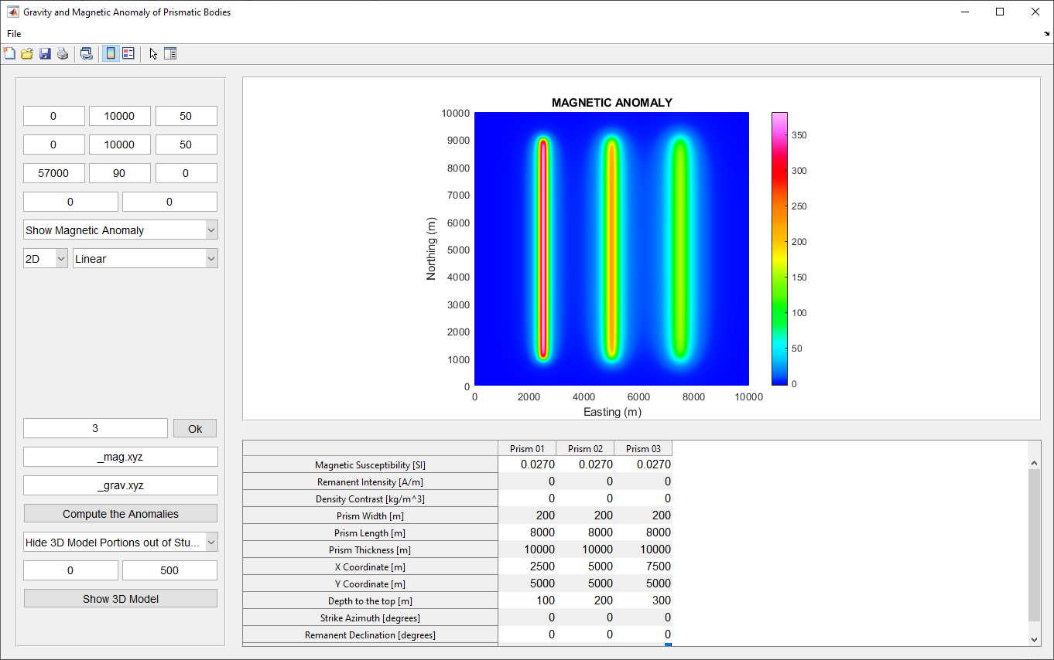Screen dimensions: 1054x660
Task: Click the Prism Thickness [m] row label
Action: [370, 549]
